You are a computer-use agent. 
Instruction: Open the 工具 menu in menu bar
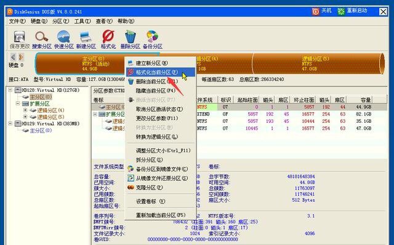click(x=82, y=21)
